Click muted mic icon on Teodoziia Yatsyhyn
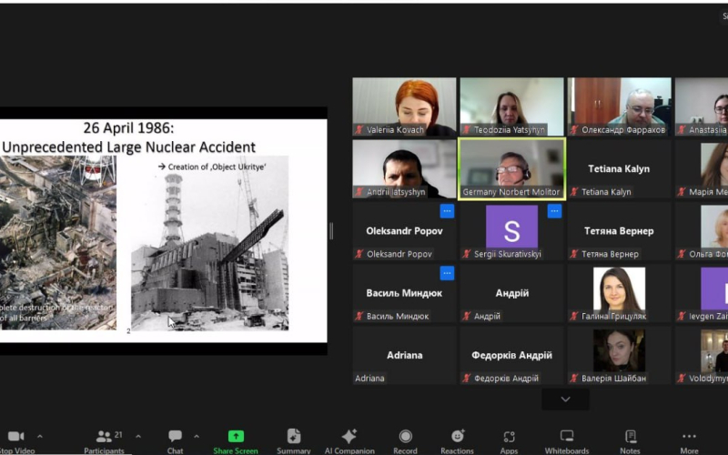Viewport: 728px width, 455px height. (466, 130)
